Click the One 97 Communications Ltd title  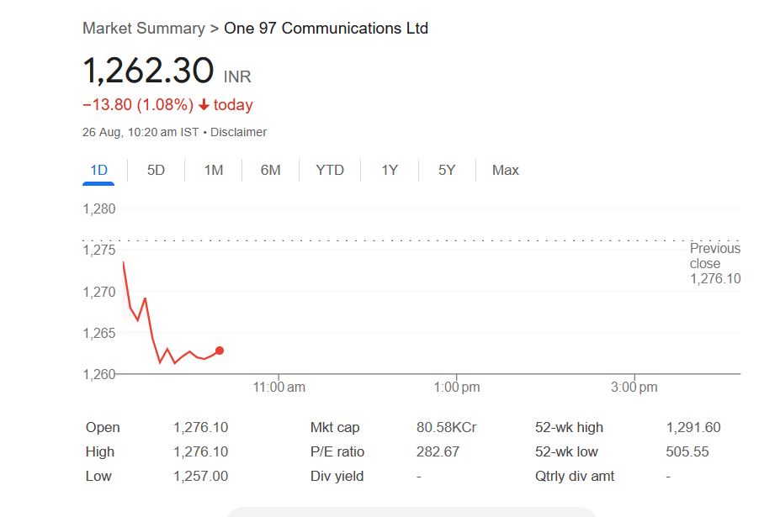point(326,29)
